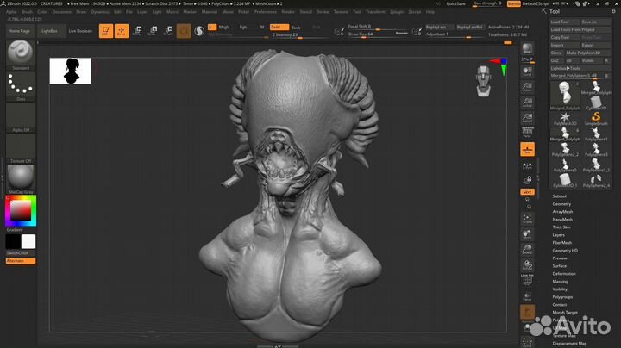Expand the Deformation section
The image size is (621, 348).
point(564,274)
